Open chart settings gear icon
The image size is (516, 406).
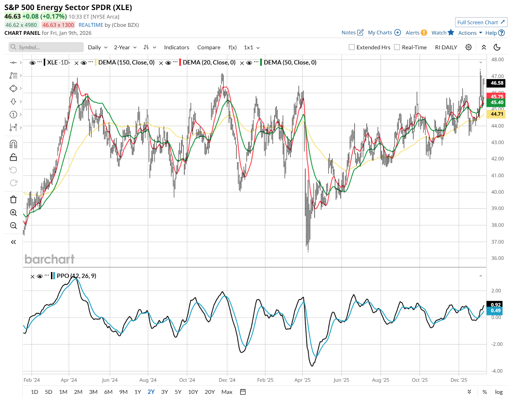pyautogui.click(x=469, y=47)
